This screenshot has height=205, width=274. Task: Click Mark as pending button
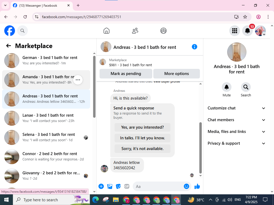[x=126, y=74]
